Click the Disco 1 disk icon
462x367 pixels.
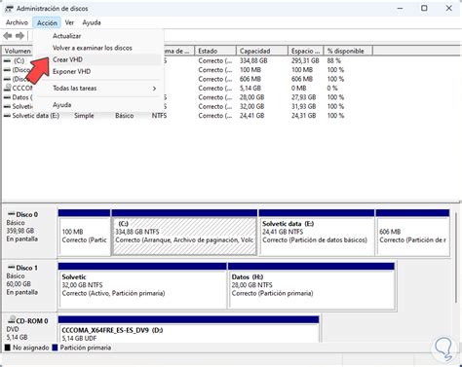pos(11,268)
